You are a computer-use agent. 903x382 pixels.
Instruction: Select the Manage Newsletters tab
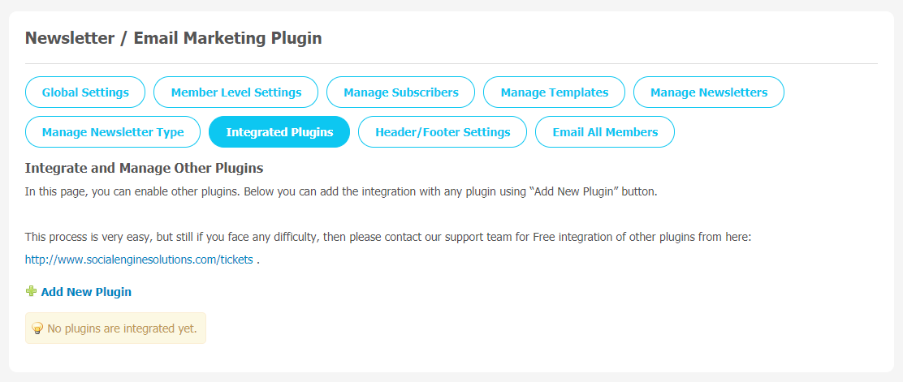pos(709,92)
